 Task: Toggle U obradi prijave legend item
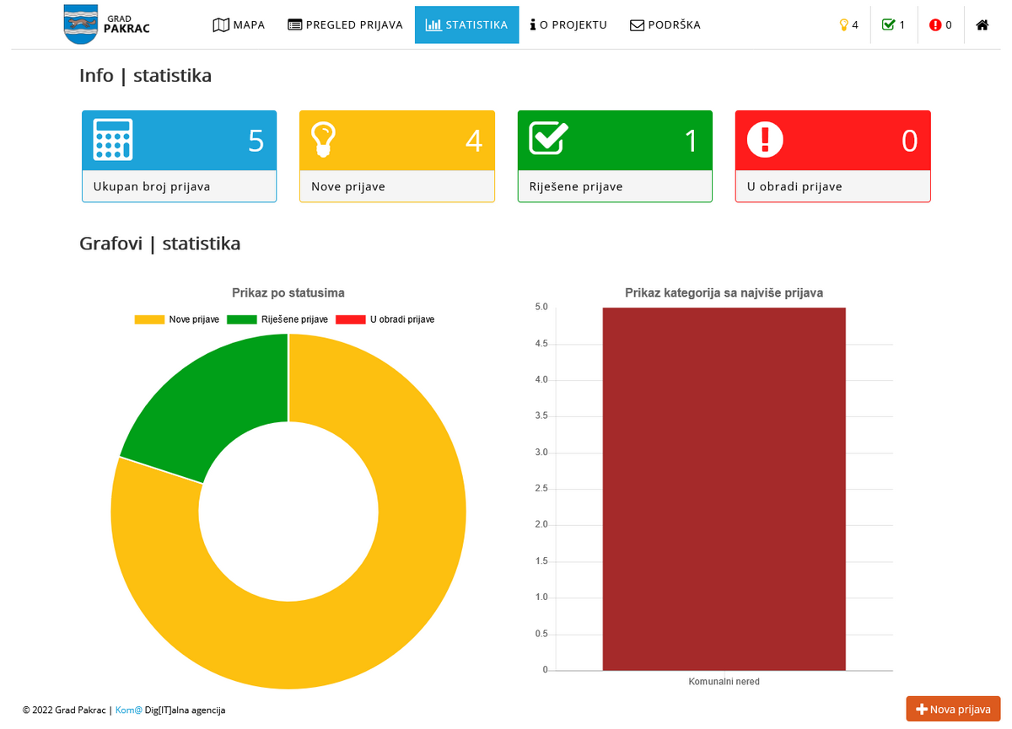(385, 319)
